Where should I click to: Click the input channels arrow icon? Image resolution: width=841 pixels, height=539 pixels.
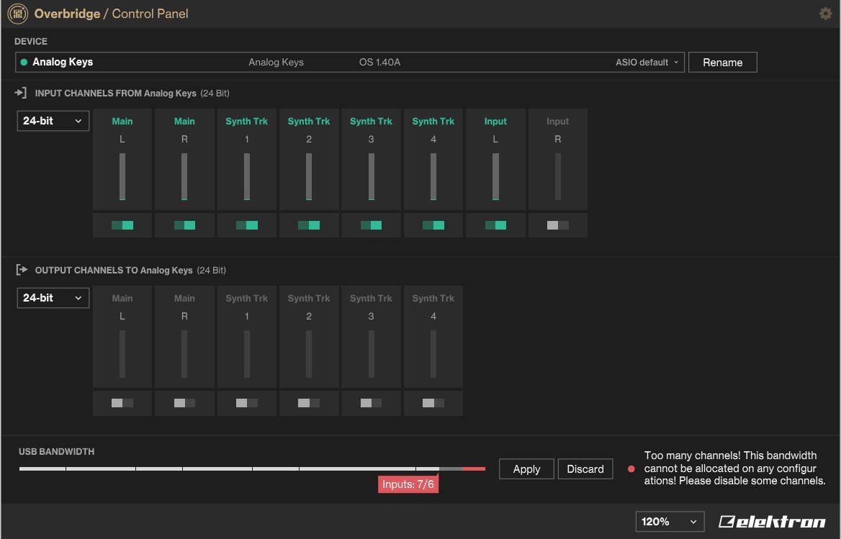(21, 93)
